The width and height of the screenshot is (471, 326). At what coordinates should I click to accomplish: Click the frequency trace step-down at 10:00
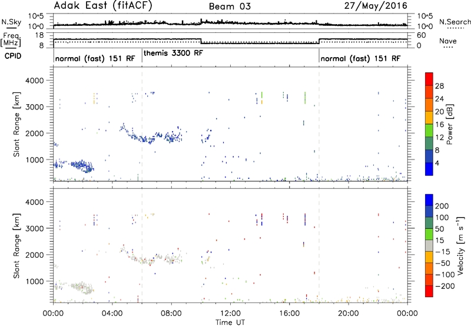(201, 41)
